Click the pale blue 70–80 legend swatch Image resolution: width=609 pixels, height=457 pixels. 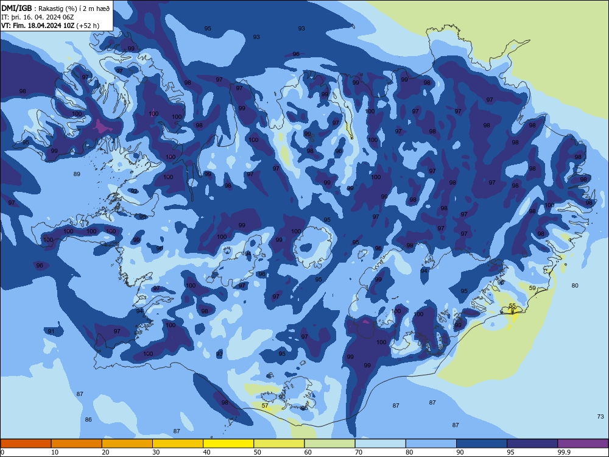(x=381, y=444)
